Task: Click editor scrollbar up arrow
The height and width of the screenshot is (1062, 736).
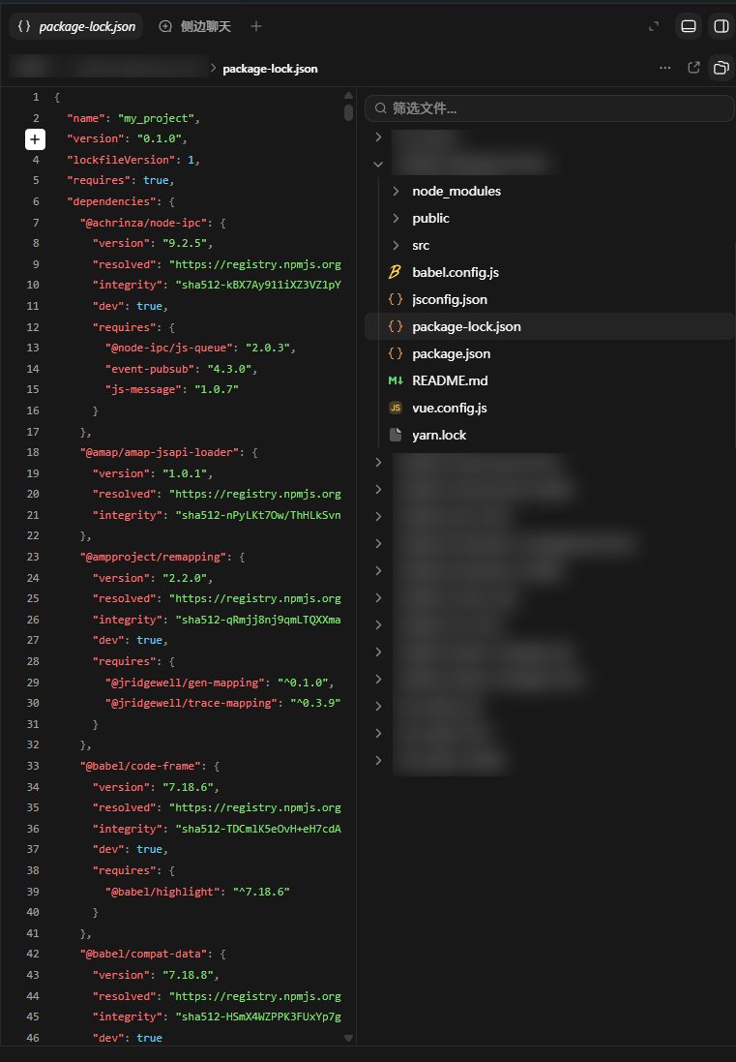Action: point(348,96)
